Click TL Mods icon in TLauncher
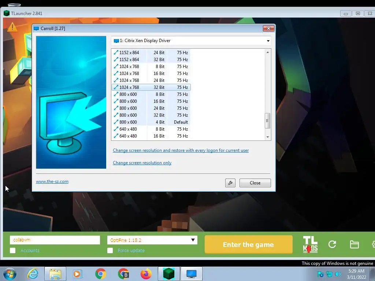The height and width of the screenshot is (281, 375). (310, 244)
